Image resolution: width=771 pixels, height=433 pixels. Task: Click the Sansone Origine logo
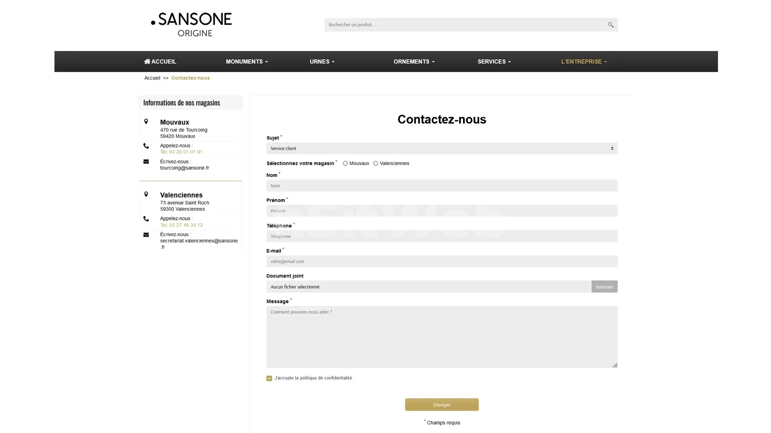click(x=191, y=25)
